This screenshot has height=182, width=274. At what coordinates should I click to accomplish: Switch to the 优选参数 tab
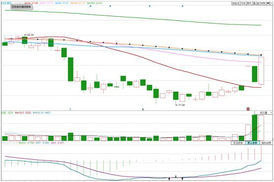[x=238, y=143]
